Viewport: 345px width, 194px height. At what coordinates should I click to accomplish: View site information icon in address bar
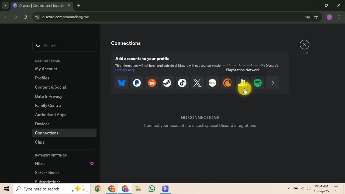coord(37,17)
